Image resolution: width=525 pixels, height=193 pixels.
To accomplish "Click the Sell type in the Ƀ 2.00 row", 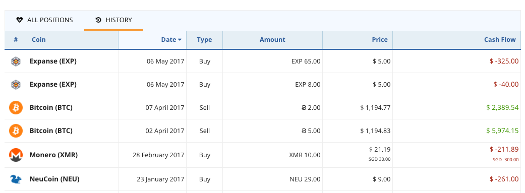I will click(205, 108).
